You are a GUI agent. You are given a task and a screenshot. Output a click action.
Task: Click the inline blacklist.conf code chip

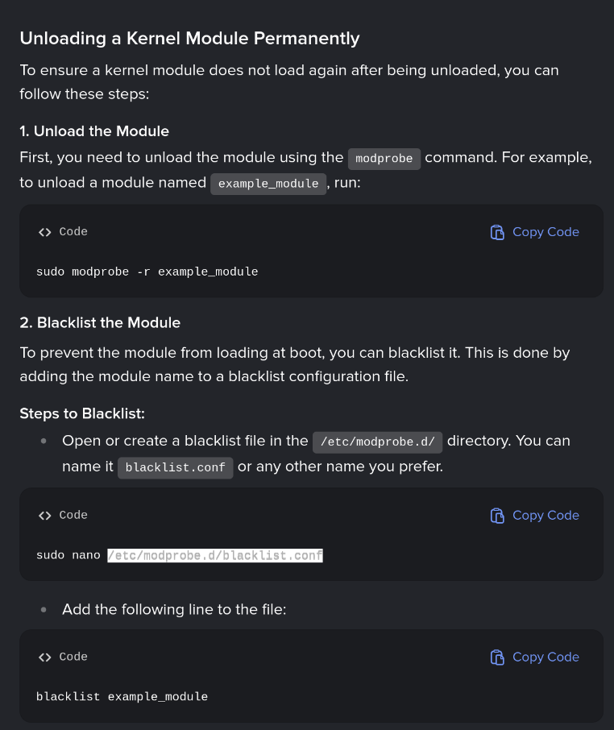pos(175,467)
